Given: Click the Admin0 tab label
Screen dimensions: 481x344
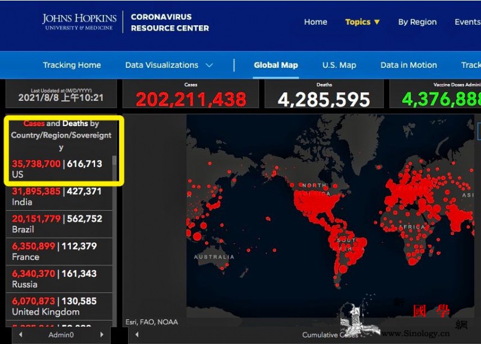Looking at the screenshot, I should click(x=61, y=335).
